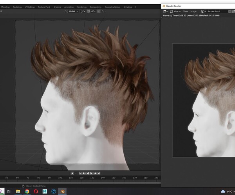Play the animation forward
The height and width of the screenshot is (195, 235).
tap(91, 174)
